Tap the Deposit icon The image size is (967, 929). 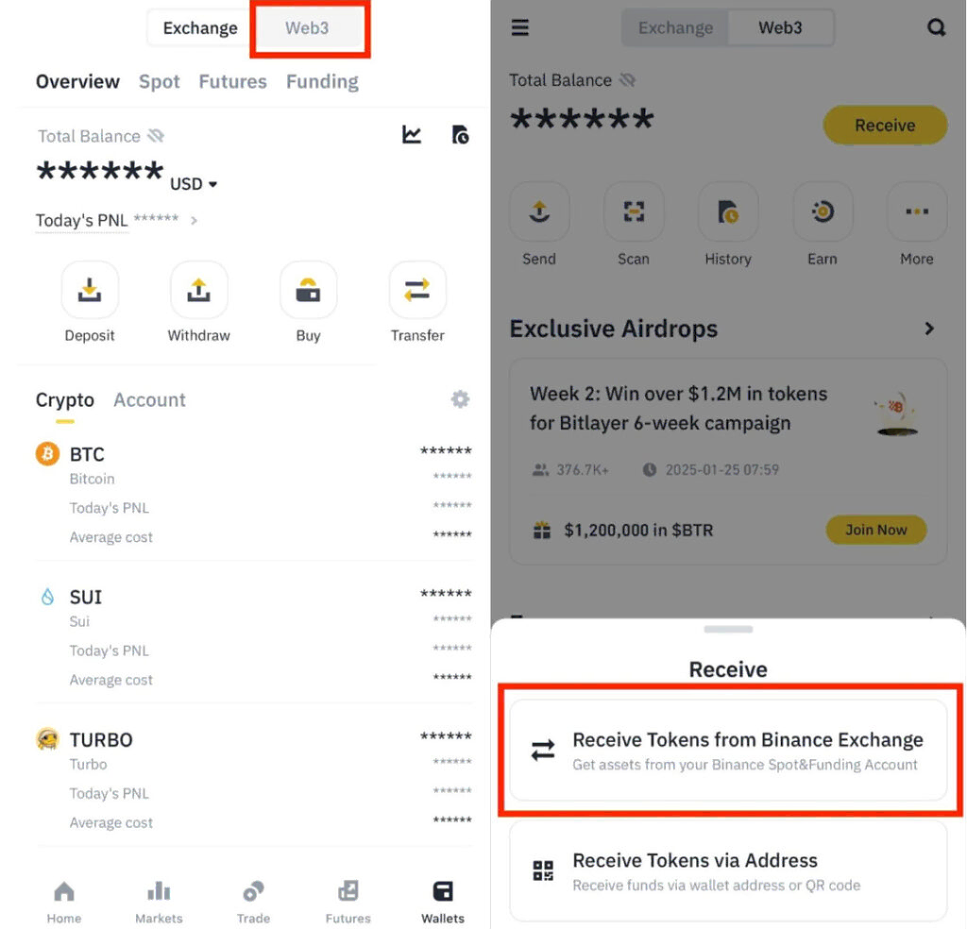90,290
